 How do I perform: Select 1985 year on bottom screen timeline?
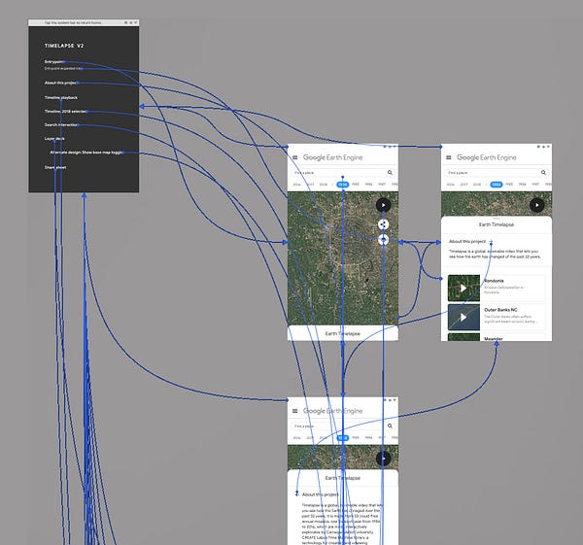point(356,437)
